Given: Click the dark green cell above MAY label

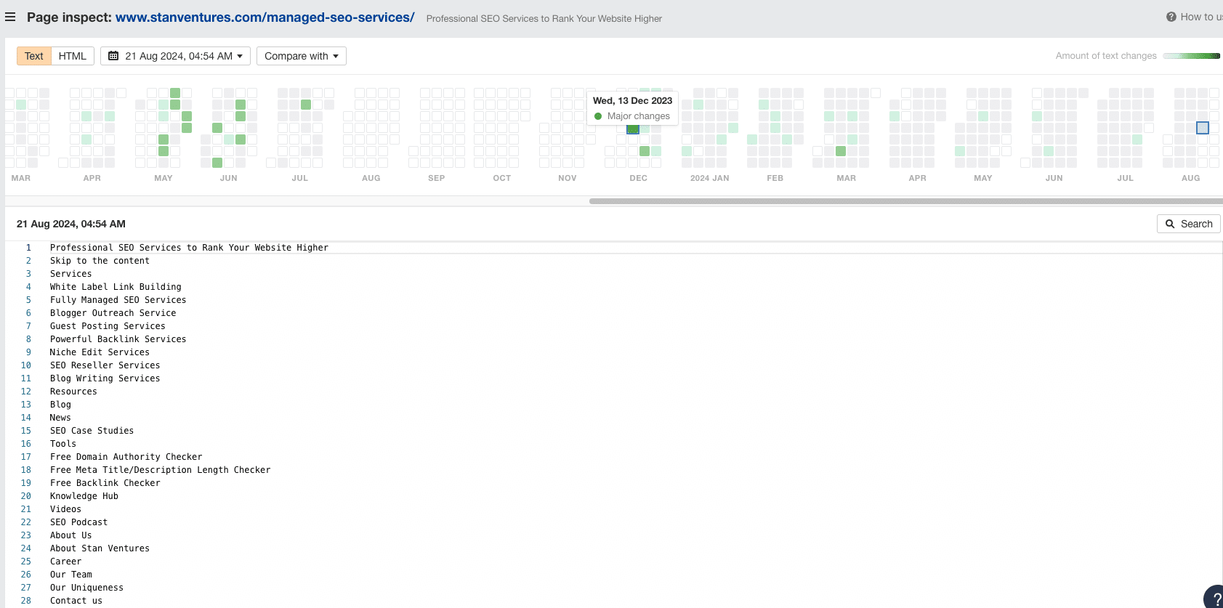Looking at the screenshot, I should (x=164, y=151).
